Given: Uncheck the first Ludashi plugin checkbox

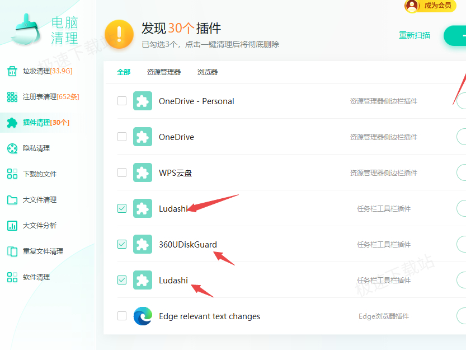Looking at the screenshot, I should coord(122,208).
